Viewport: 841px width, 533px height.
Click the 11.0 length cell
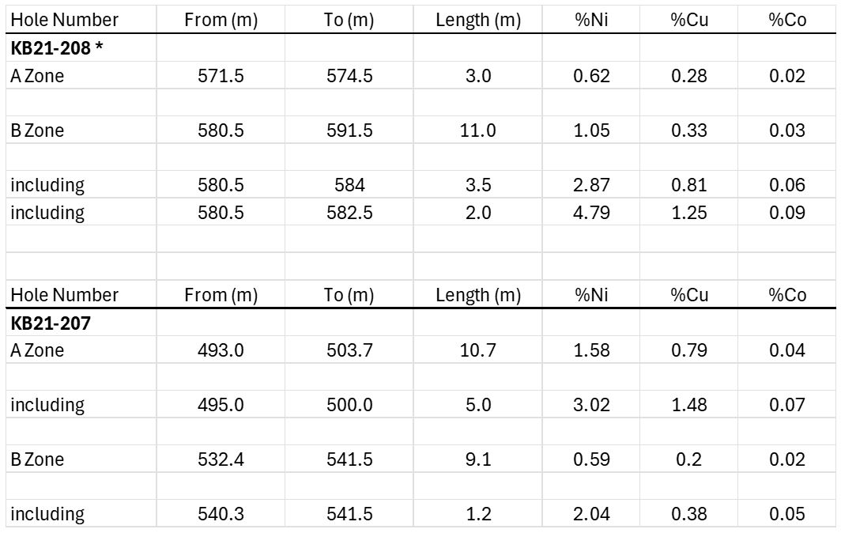point(477,130)
